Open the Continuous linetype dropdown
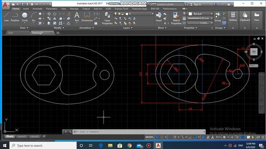 coord(200,23)
